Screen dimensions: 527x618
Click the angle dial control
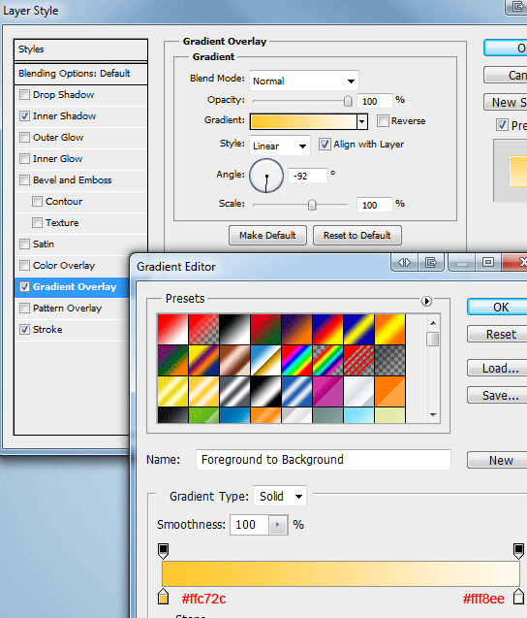[266, 176]
